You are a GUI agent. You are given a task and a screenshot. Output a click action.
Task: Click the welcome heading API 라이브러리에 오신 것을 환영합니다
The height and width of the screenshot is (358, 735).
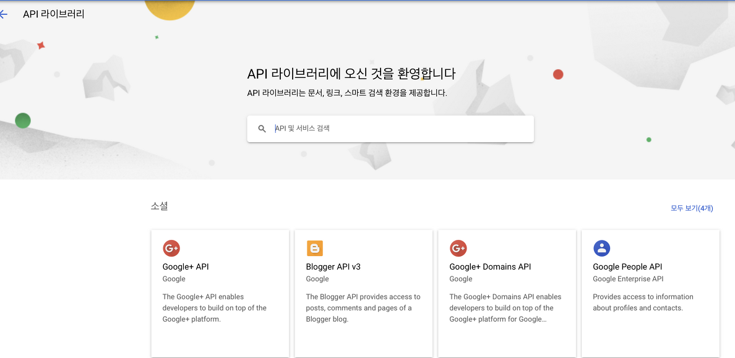tap(351, 74)
